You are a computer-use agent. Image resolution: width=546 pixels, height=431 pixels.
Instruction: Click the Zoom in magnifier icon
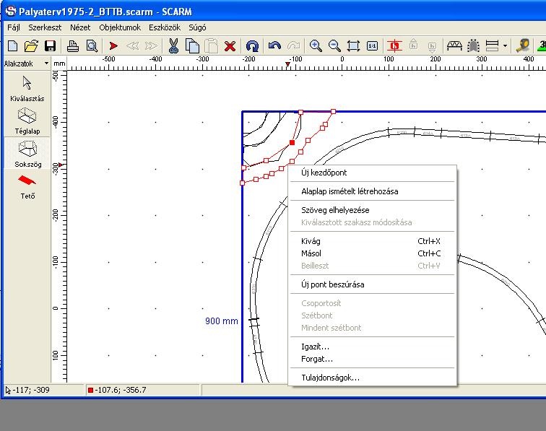click(316, 46)
